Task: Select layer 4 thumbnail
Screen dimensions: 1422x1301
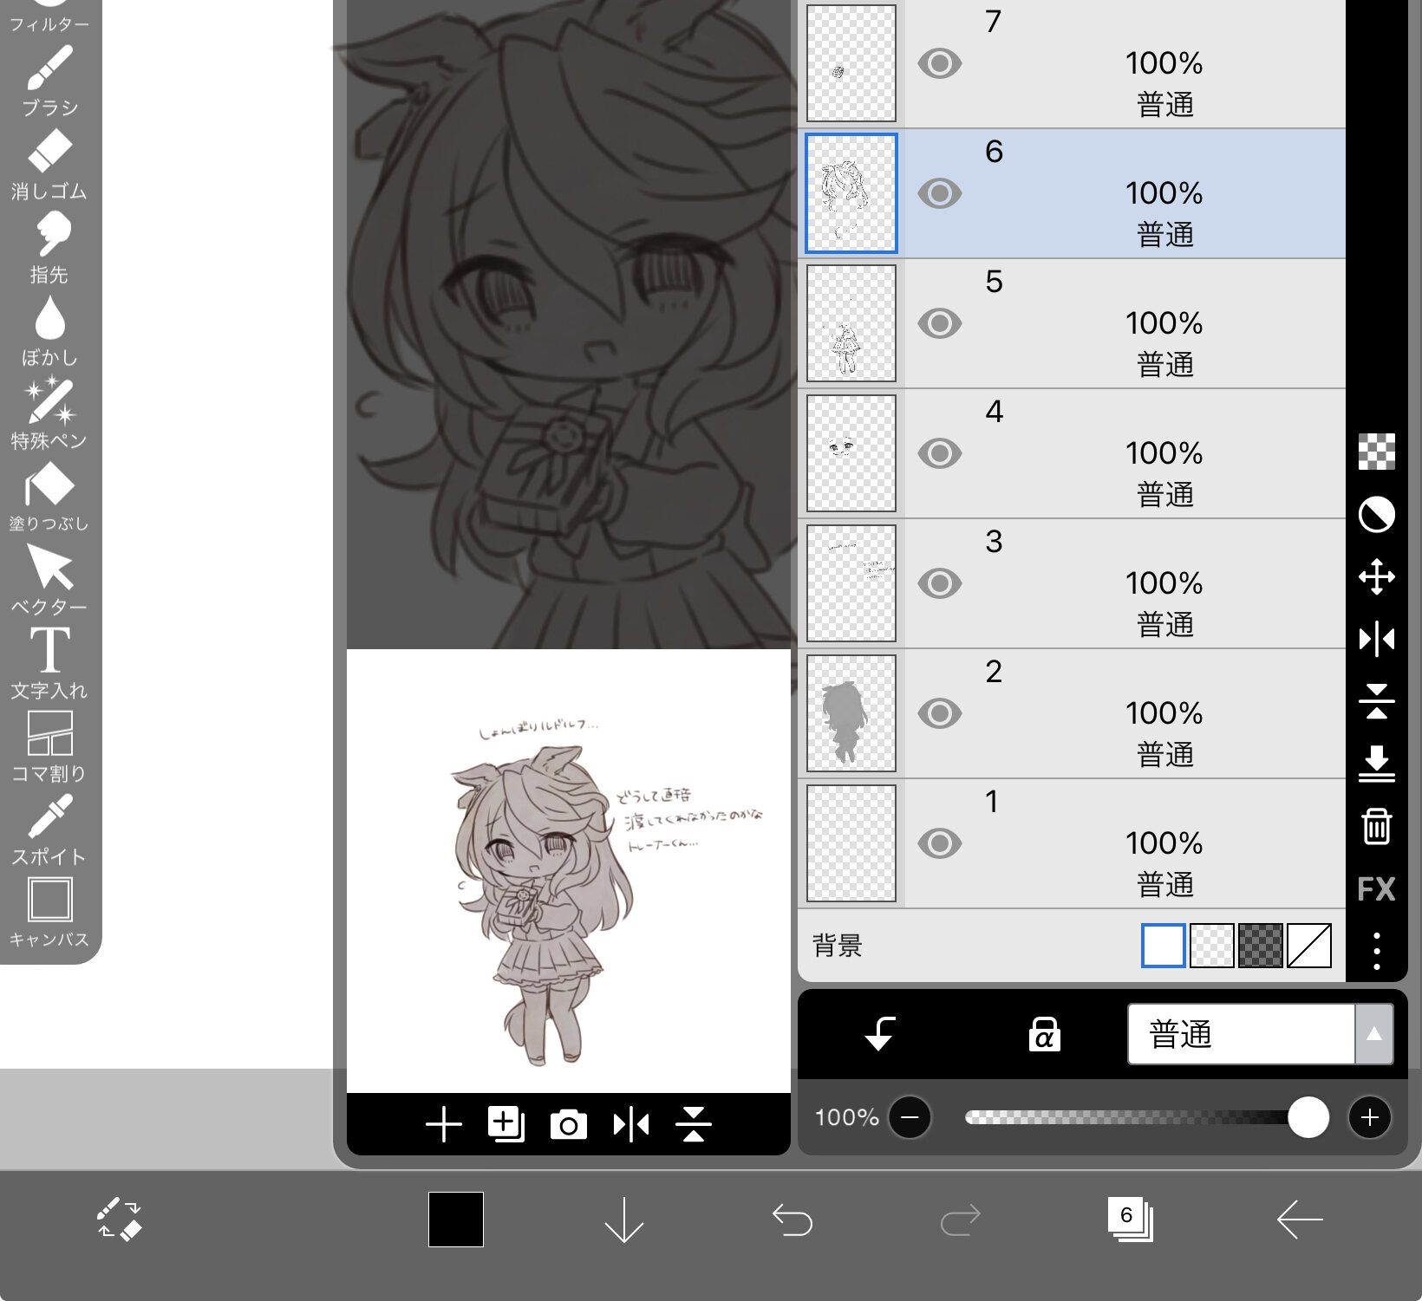Action: [x=851, y=453]
